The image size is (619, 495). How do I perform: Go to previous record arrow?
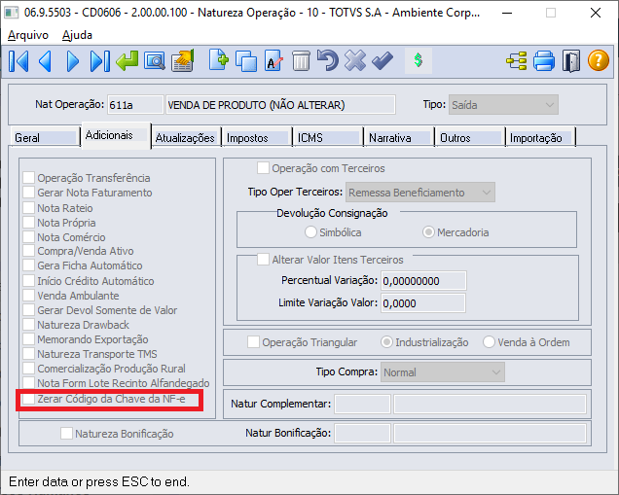click(46, 61)
